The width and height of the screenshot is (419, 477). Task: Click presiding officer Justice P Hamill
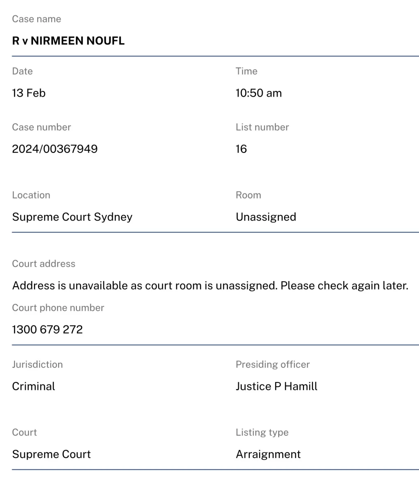(x=276, y=386)
